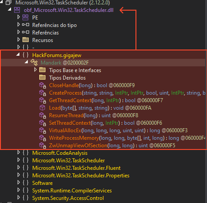Click the Recursos folder icon
Image resolution: width=207 pixels, height=203 pixels.
[x=26, y=40]
